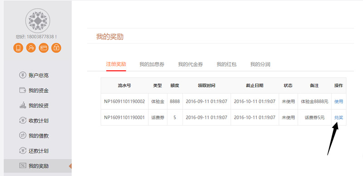Click the 我的奖励 page heading
Screen dimensions: 363x176
110,37
